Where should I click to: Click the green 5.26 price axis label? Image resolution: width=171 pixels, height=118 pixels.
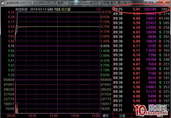pos(11,75)
